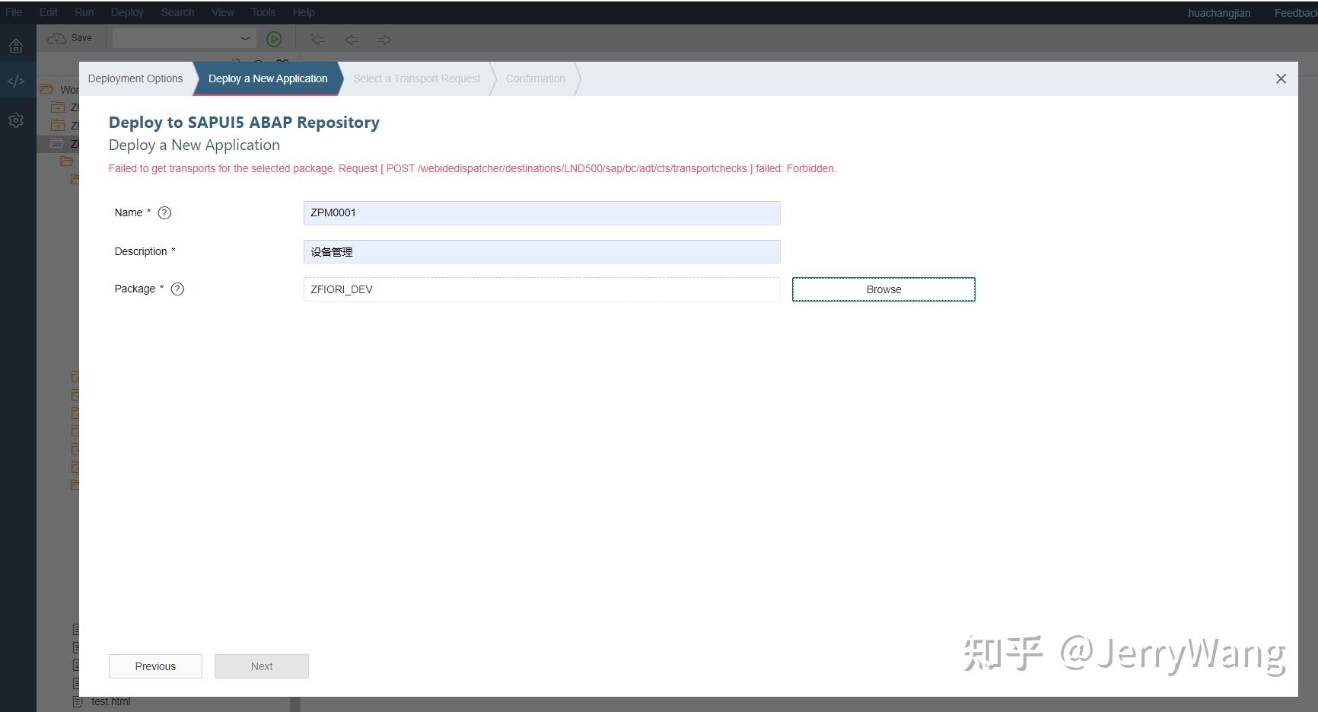1318x712 pixels.
Task: Open the Tools menu
Action: [x=263, y=11]
